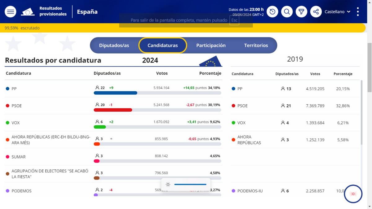Switch to the Participación tab
372x209 pixels.
pos(211,45)
